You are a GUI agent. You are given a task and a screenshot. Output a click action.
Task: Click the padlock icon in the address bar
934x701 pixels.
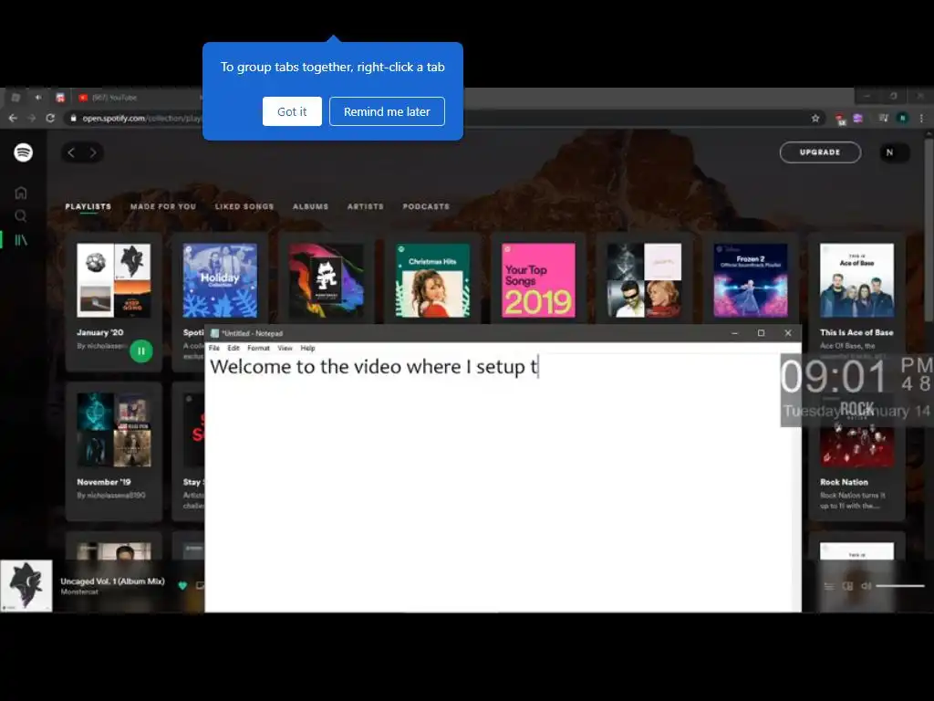click(73, 118)
